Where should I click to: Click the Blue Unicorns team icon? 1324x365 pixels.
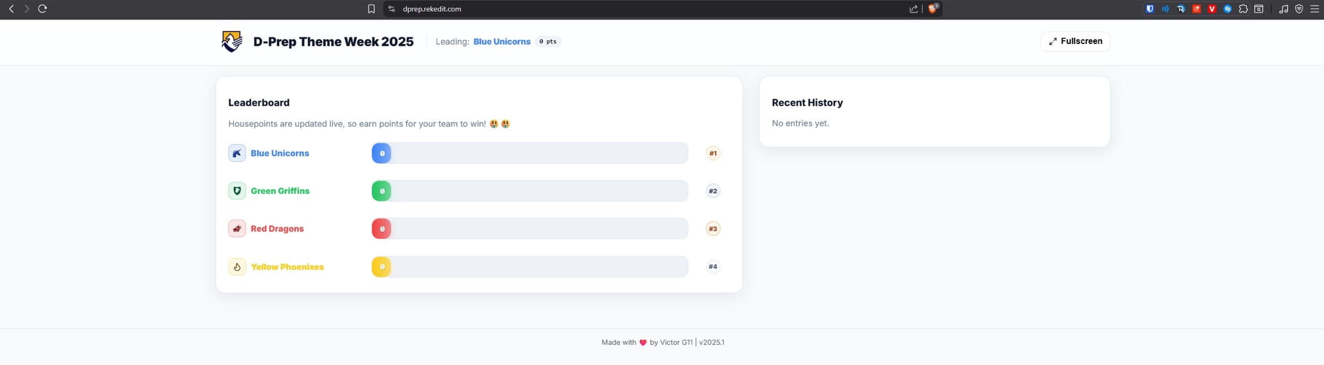pos(237,153)
